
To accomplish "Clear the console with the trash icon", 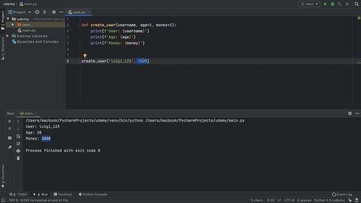I will click(18, 158).
